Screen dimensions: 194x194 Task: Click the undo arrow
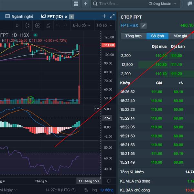tap(58, 25)
